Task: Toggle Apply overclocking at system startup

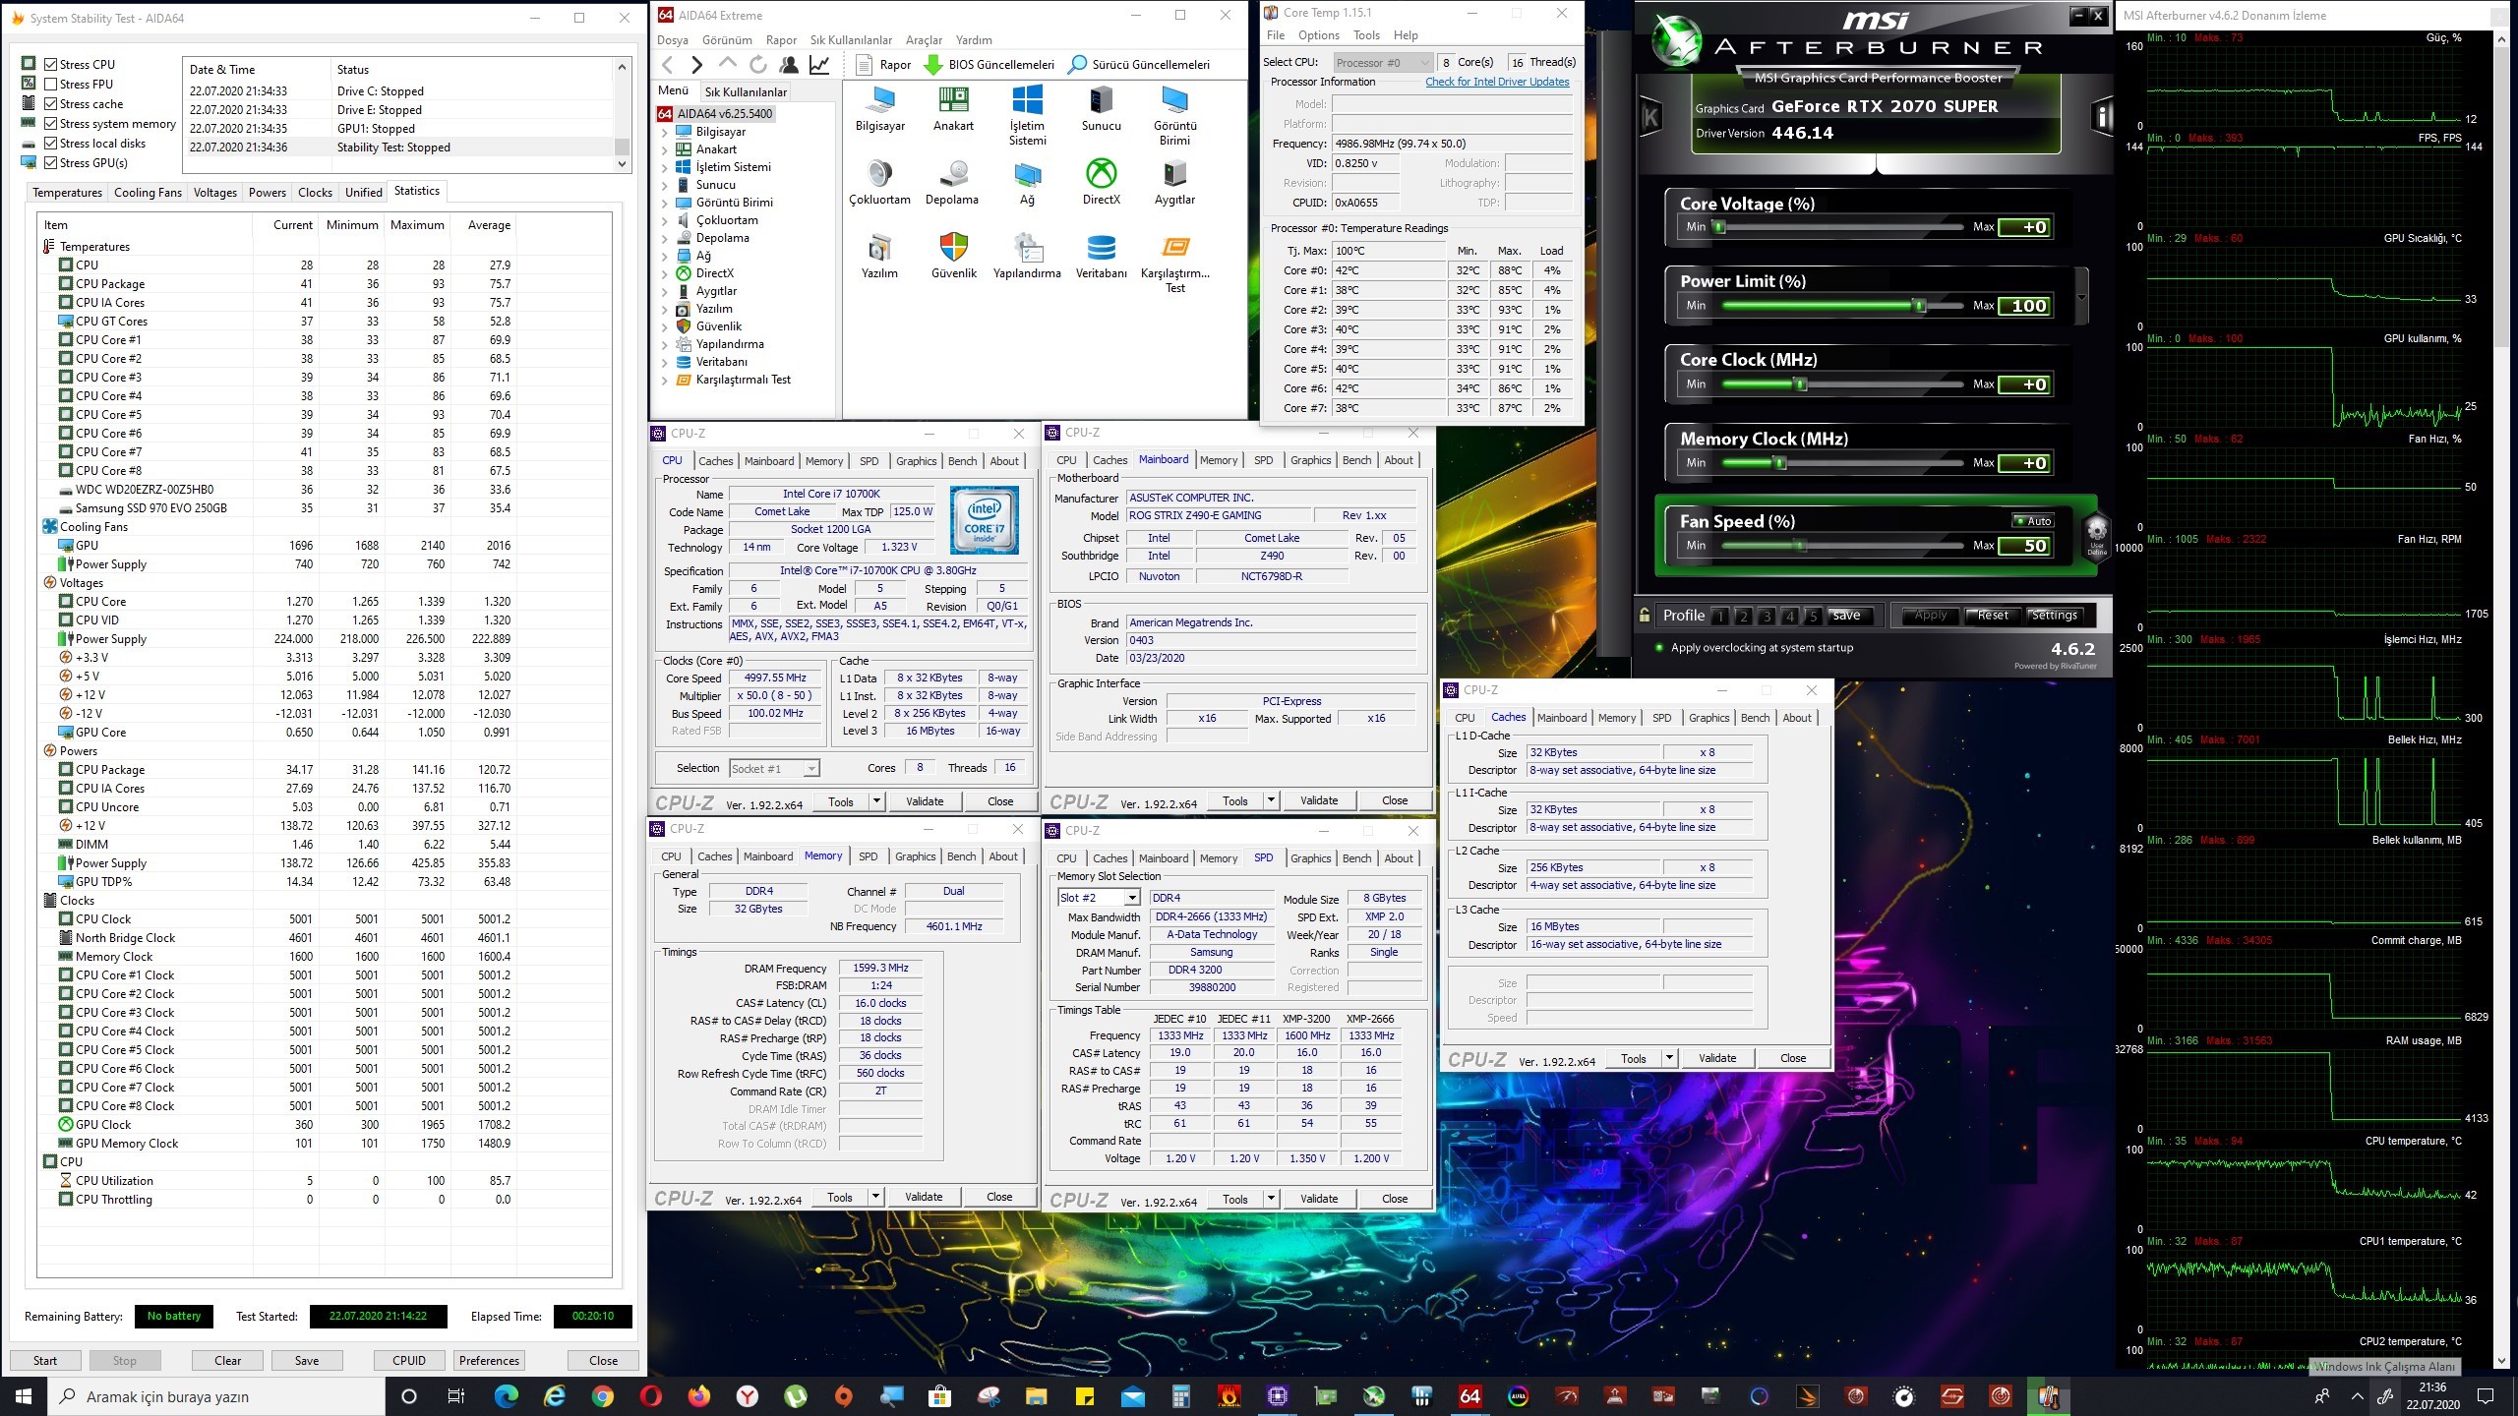Action: (x=1659, y=648)
